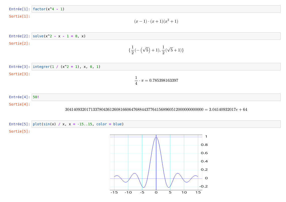Click the factored result (x-1)·(x+1)(x²+1)
This screenshot has height=202, width=286.
coord(156,21)
